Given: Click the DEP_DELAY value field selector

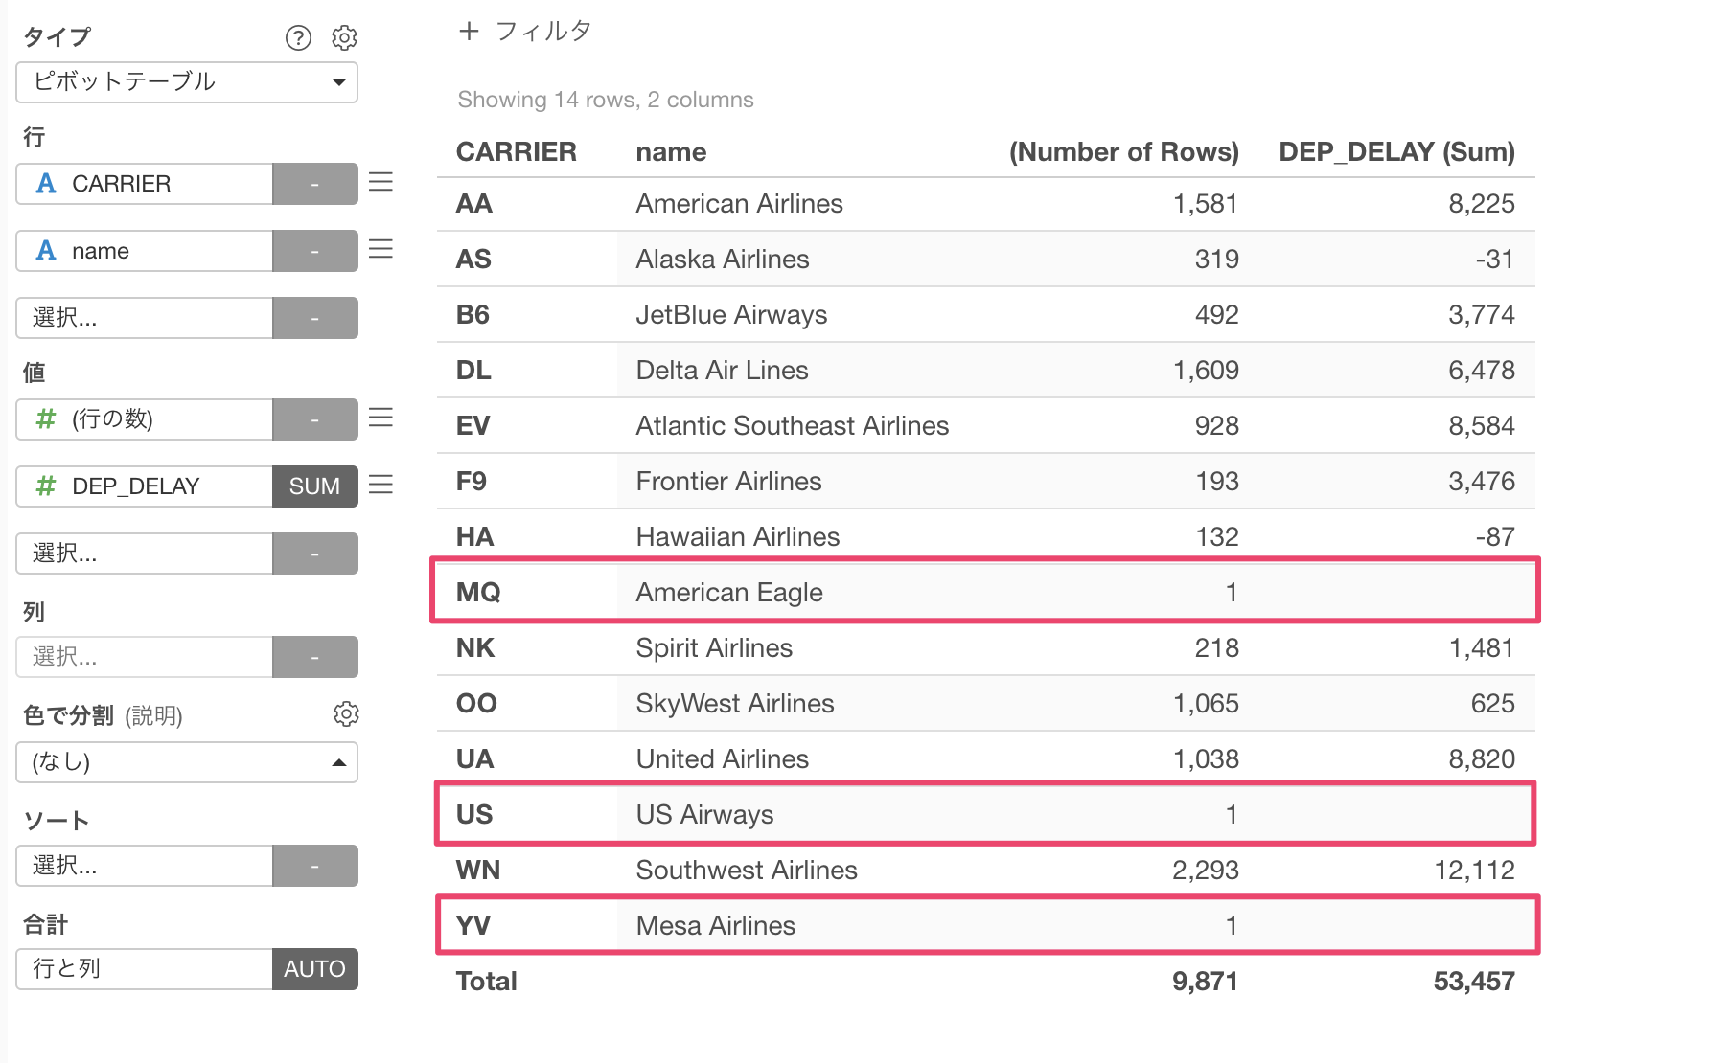Looking at the screenshot, I should [145, 486].
